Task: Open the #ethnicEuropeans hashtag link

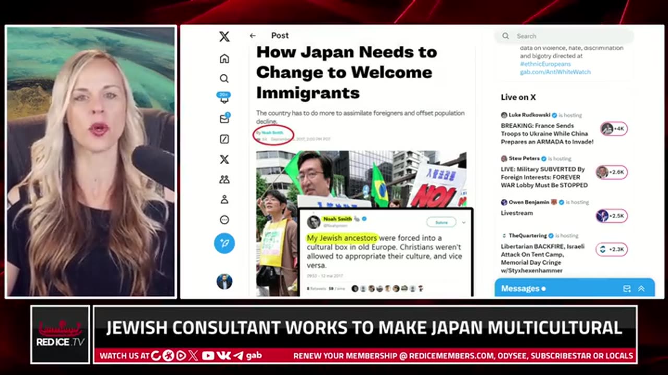Action: [x=545, y=64]
